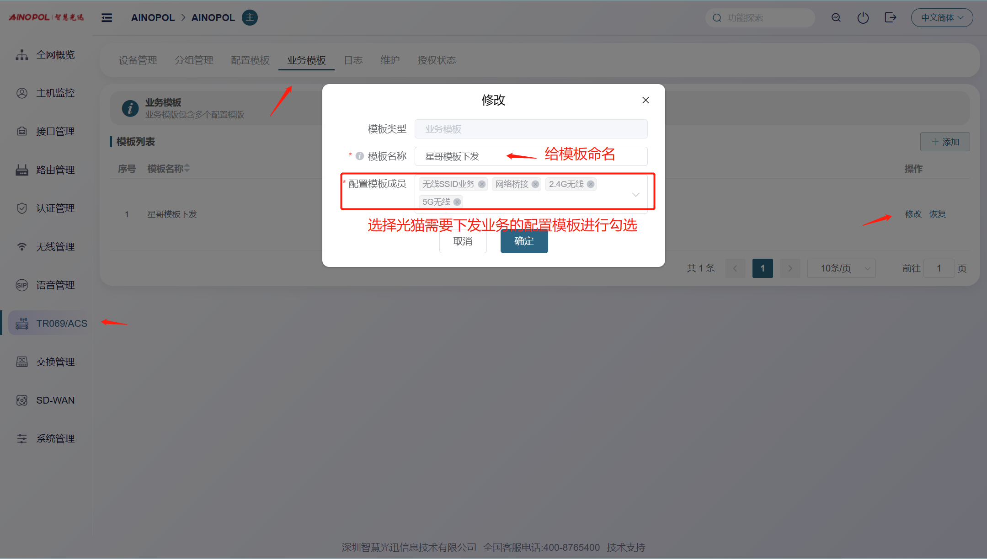Viewport: 987px width, 559px height.
Task: Open SD-WAN from the sidebar
Action: pyautogui.click(x=55, y=400)
